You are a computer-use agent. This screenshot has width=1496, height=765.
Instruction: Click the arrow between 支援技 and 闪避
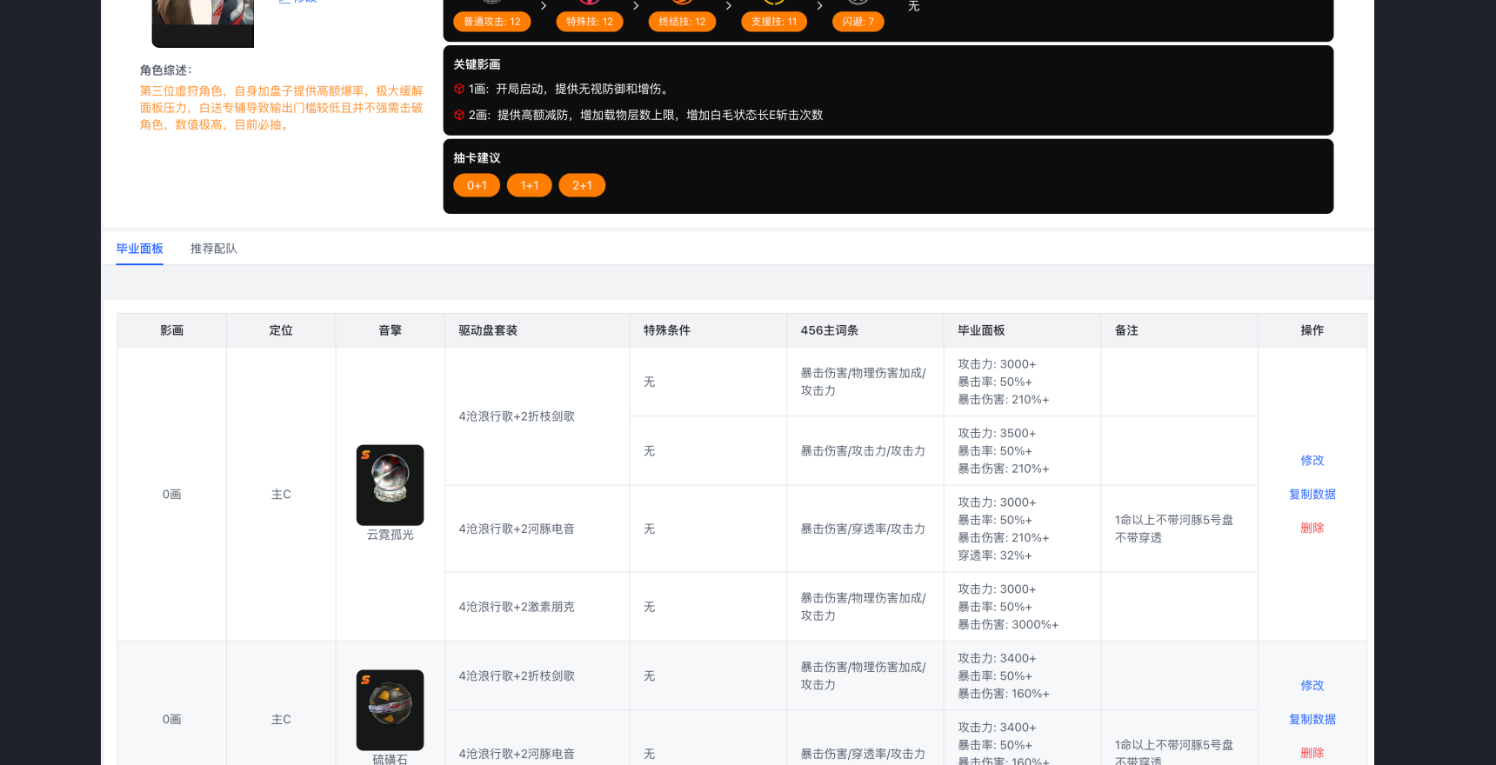(819, 6)
